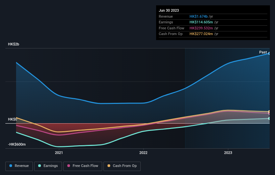Click the Cash From Op label in tooltip
The image size is (275, 175).
pyautogui.click(x=170, y=34)
